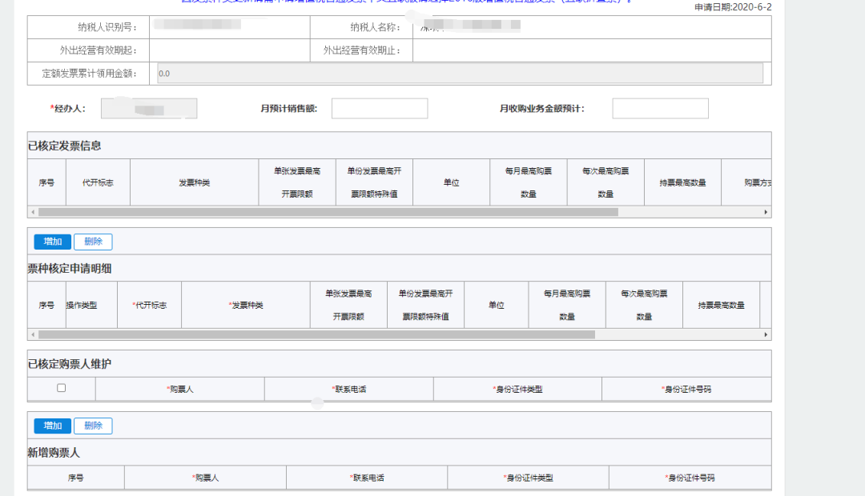865x496 pixels.
Task: Click the 纳税人识别号 value cell
Action: click(230, 26)
